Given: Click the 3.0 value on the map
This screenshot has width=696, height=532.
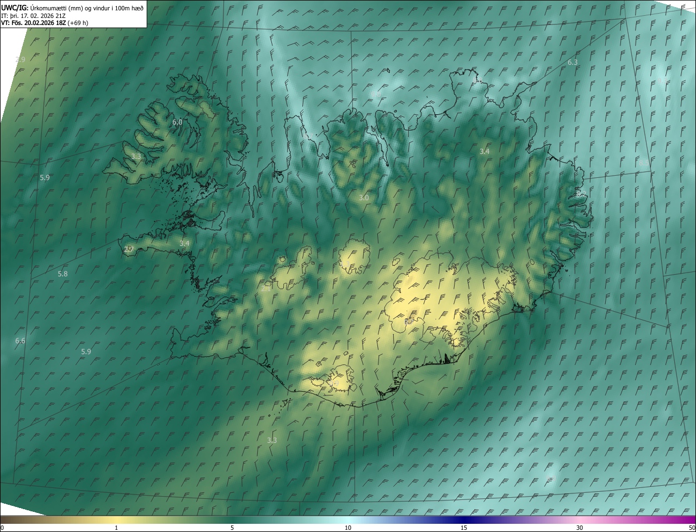Looking at the screenshot, I should pyautogui.click(x=364, y=198).
